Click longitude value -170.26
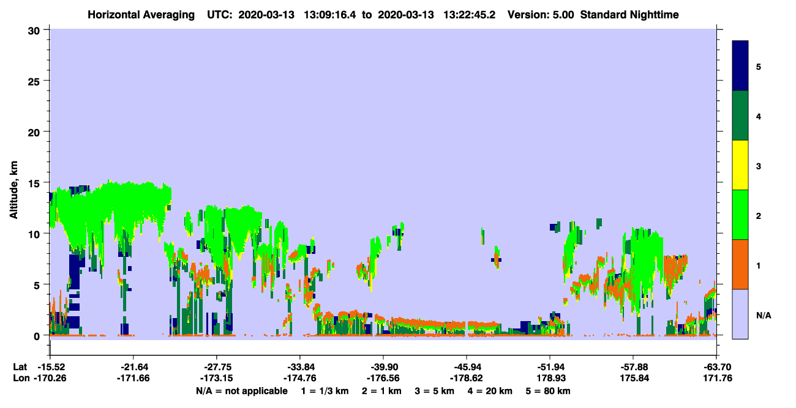The width and height of the screenshot is (796, 408). pos(51,379)
